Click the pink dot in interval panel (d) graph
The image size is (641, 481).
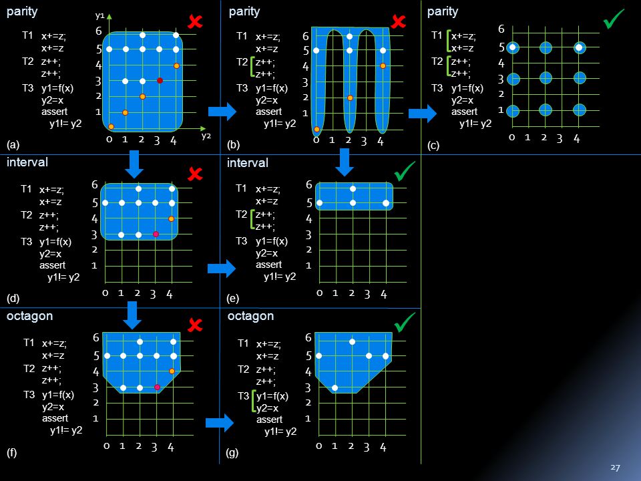(x=156, y=234)
